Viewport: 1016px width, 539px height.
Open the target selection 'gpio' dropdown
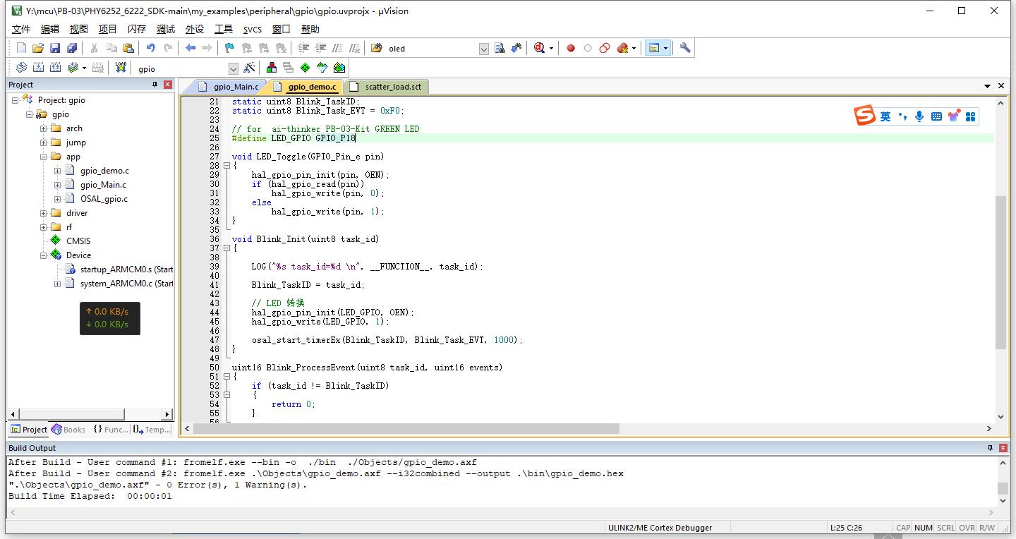point(234,68)
